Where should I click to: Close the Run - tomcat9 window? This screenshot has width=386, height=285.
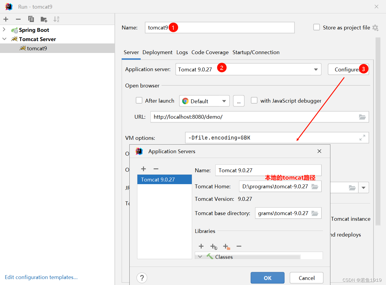(376, 7)
